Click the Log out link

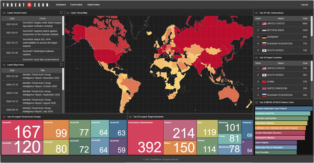(x=305, y=5)
